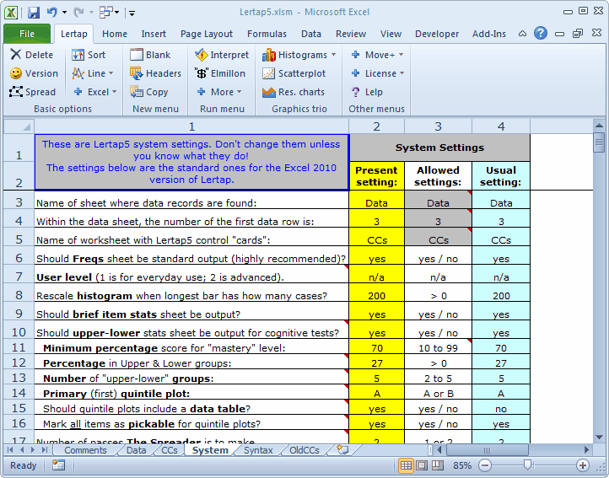Expand the More dropdown arrow

pos(240,92)
